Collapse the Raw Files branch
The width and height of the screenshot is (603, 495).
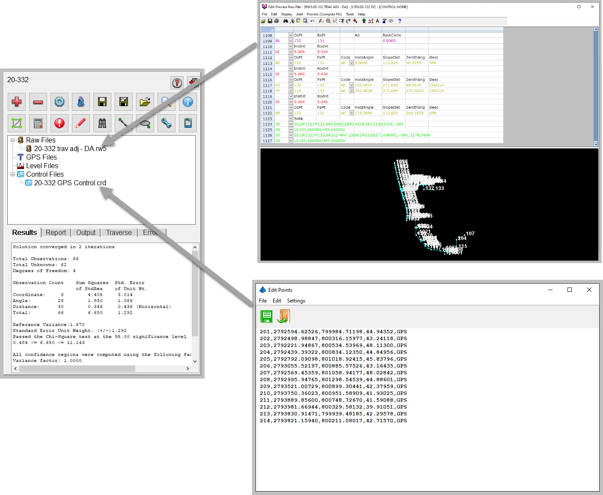click(x=13, y=140)
